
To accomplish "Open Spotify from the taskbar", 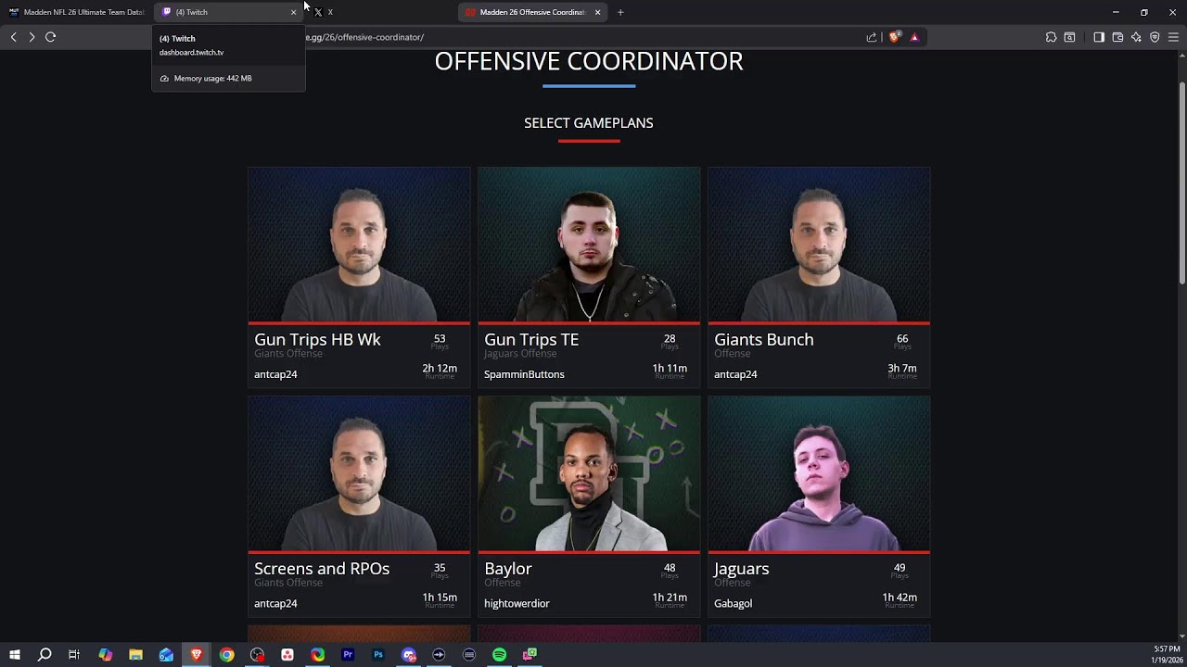I will 499,655.
